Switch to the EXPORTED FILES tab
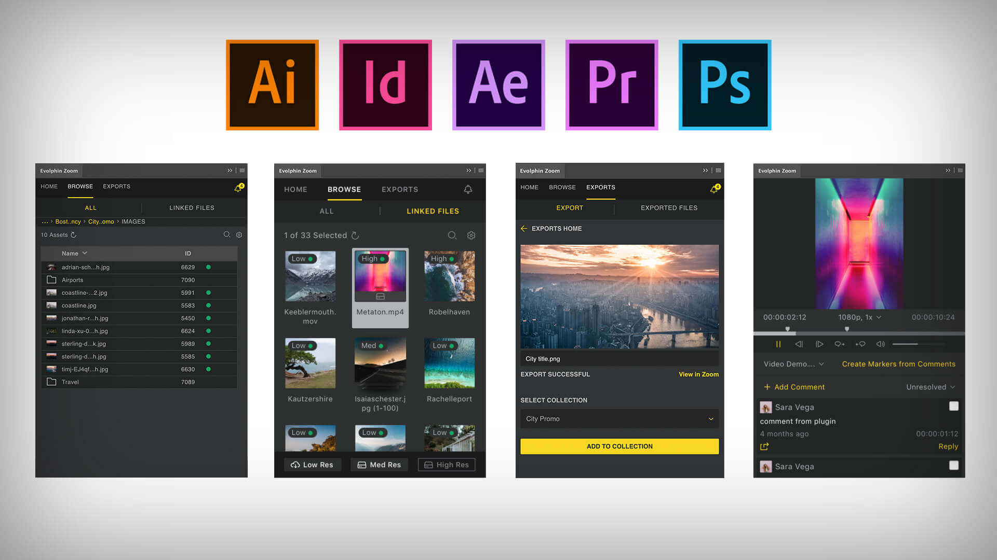The image size is (997, 560). [x=669, y=208]
